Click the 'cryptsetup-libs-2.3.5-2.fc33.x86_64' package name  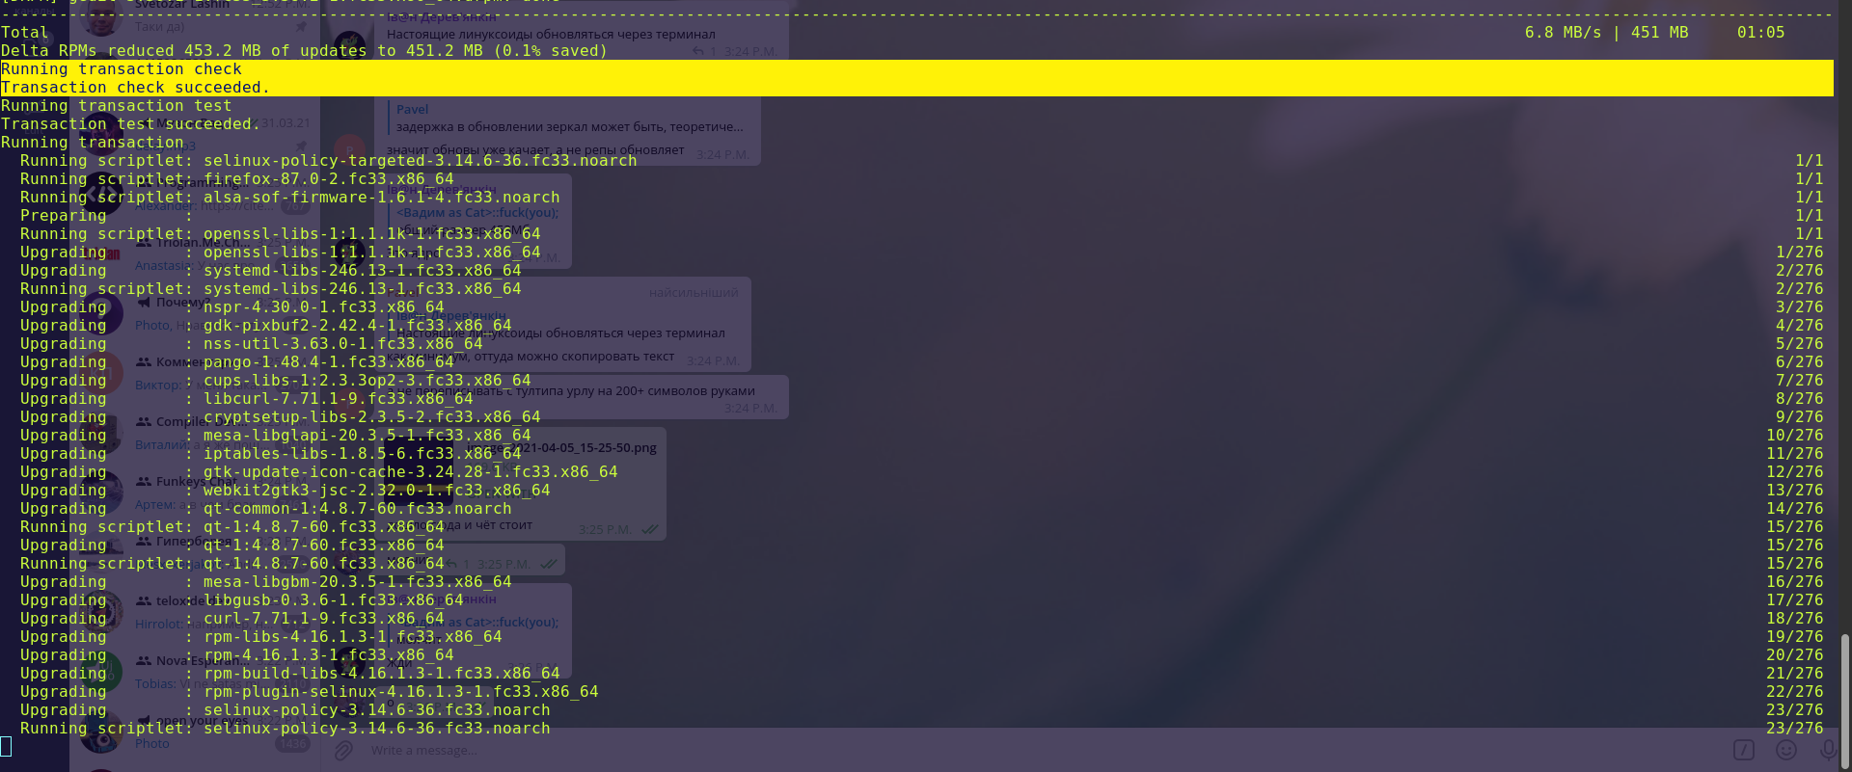tap(372, 417)
